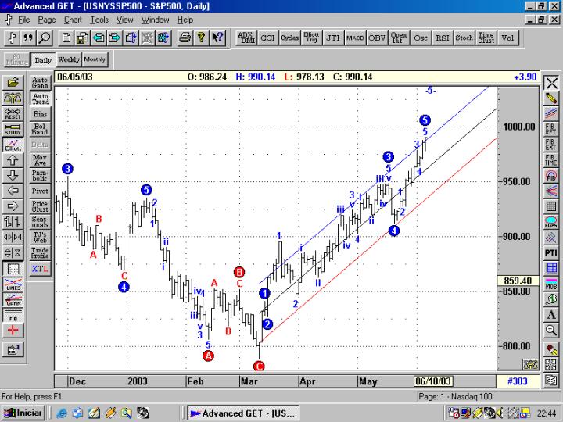The height and width of the screenshot is (422, 563).
Task: Click the MACD indicator button
Action: [355, 38]
